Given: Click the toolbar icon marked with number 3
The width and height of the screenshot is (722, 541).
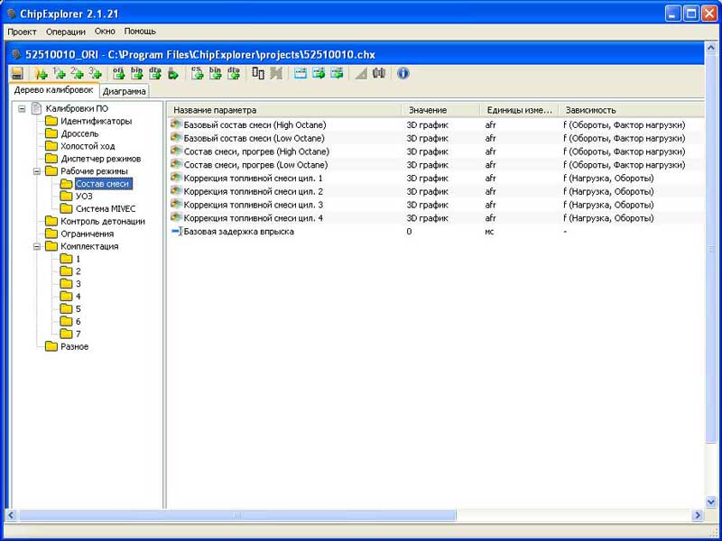Looking at the screenshot, I should point(95,73).
